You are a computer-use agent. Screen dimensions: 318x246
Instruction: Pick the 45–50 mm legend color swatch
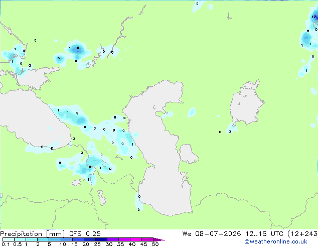pyautogui.click(x=147, y=239)
